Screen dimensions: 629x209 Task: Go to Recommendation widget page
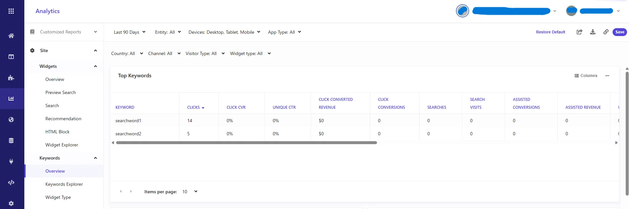[x=63, y=119]
